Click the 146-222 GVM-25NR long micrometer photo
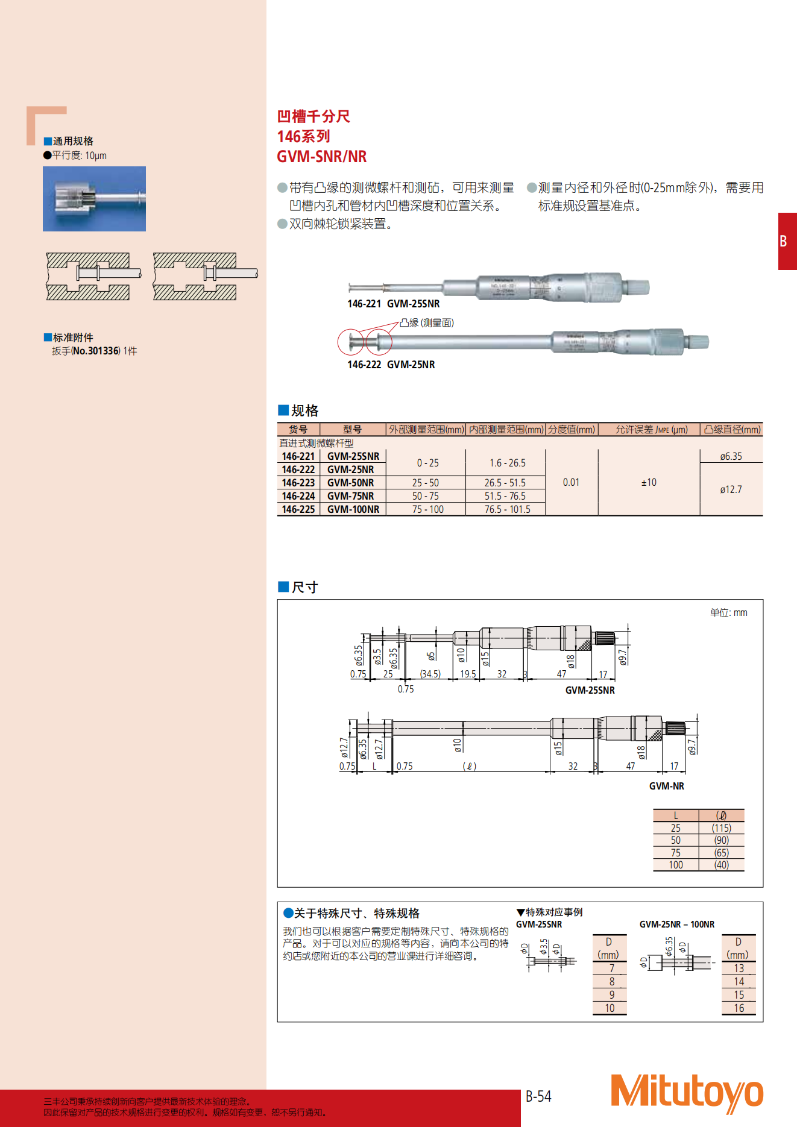 [523, 342]
